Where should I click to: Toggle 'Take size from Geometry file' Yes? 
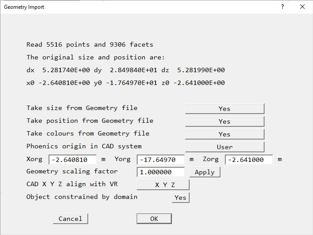pos(224,109)
